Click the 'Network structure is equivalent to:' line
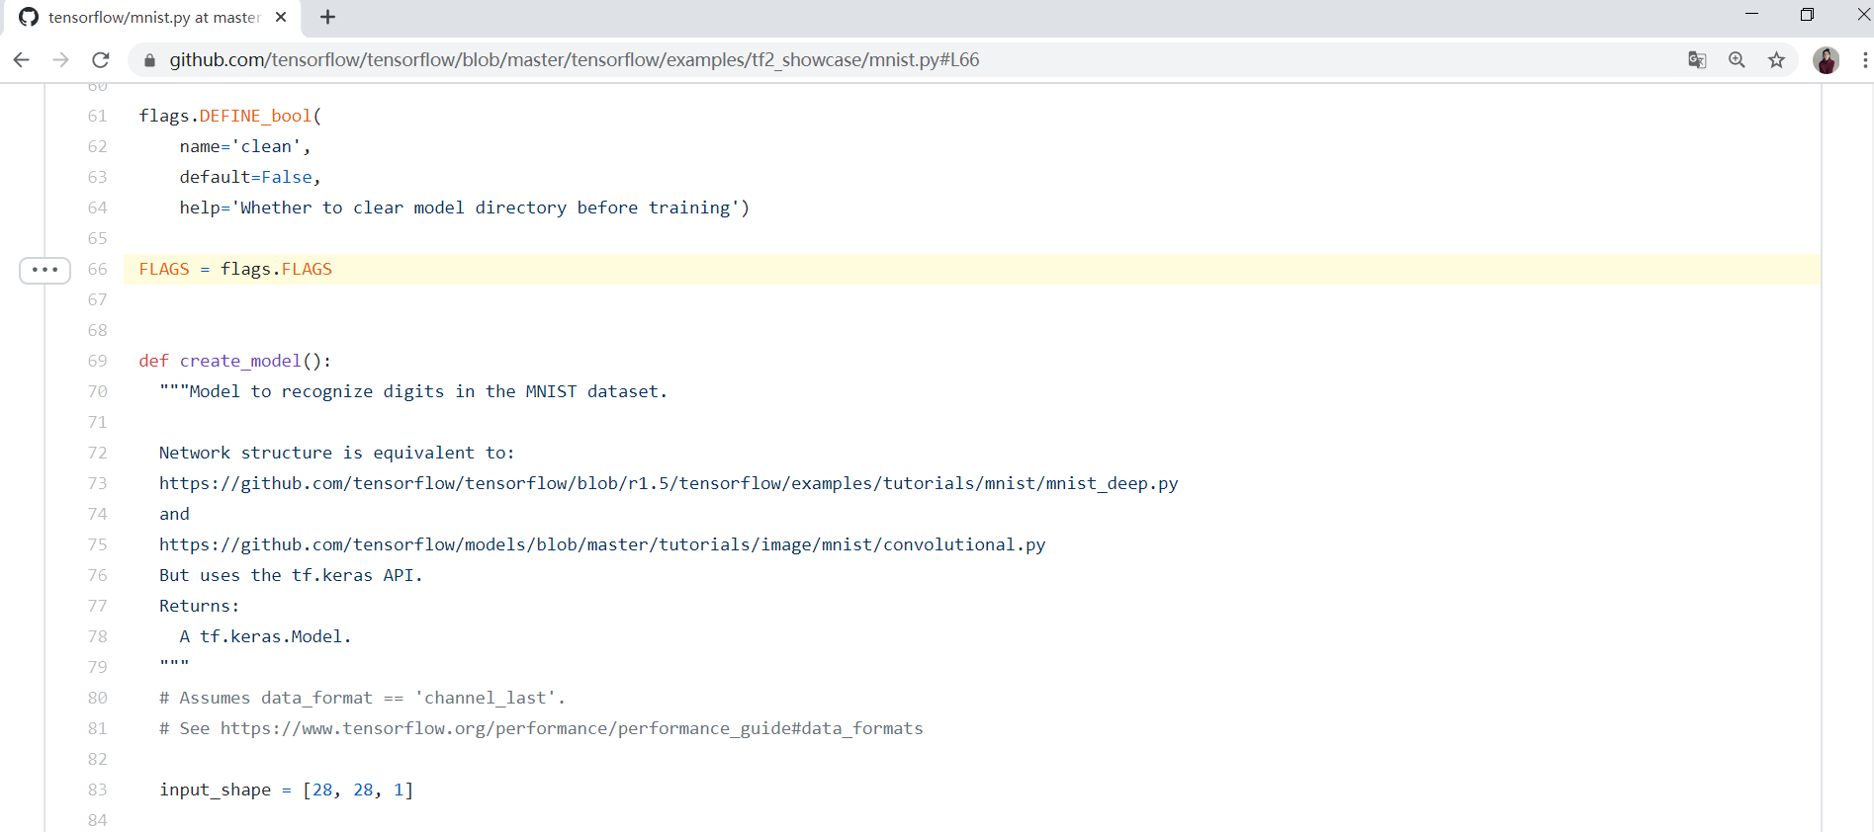The width and height of the screenshot is (1874, 832). [337, 454]
